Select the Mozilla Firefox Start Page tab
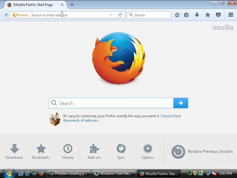Image resolution: width=237 pixels, height=178 pixels. tap(36, 5)
